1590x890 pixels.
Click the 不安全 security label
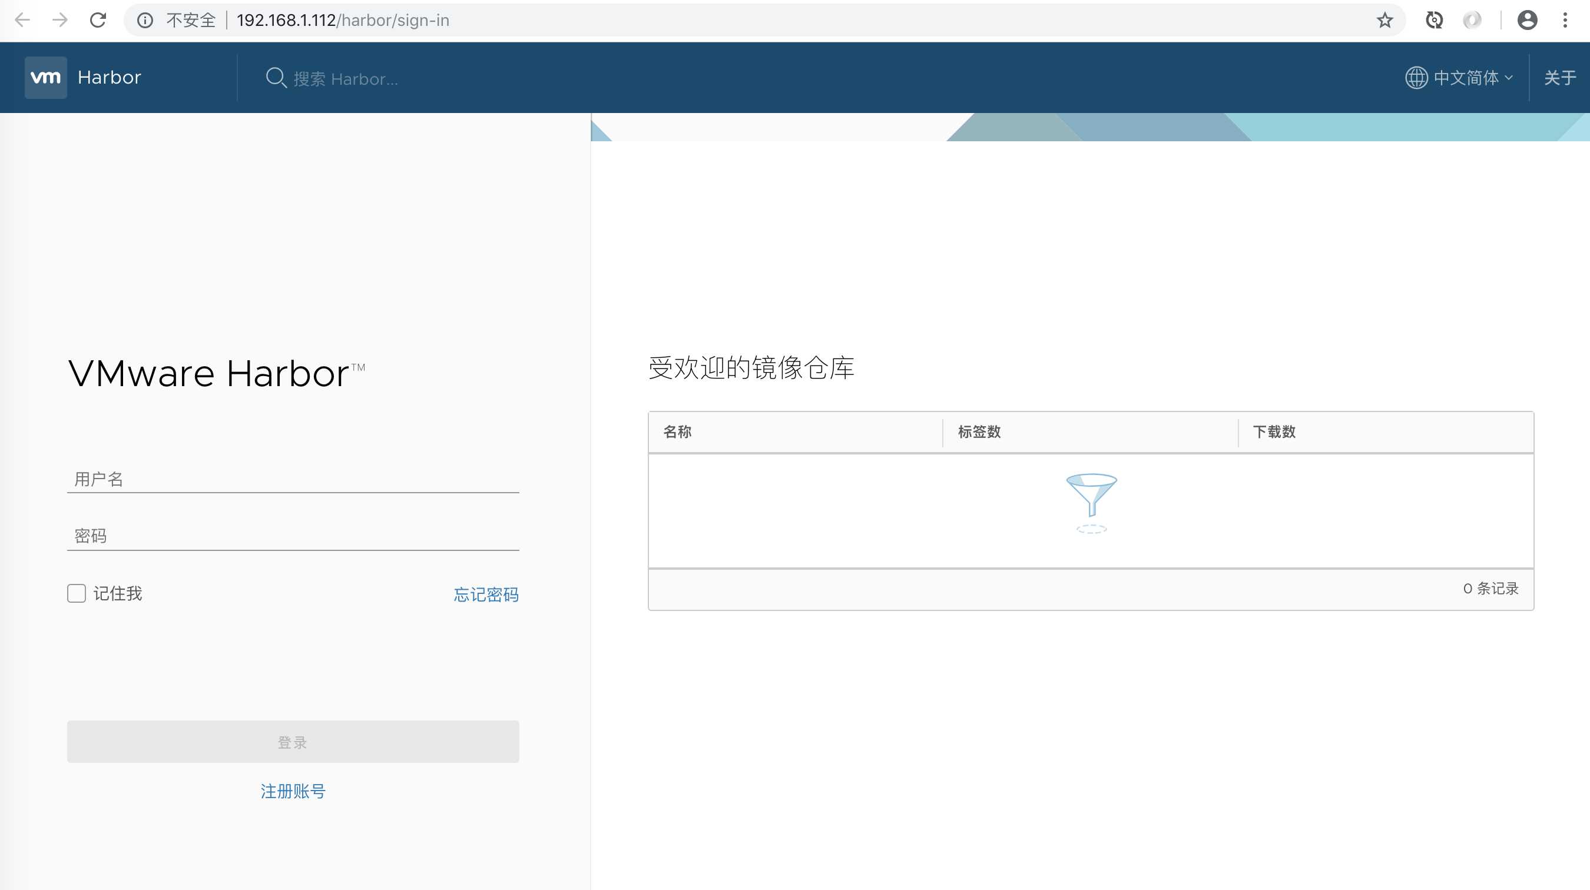coord(191,21)
